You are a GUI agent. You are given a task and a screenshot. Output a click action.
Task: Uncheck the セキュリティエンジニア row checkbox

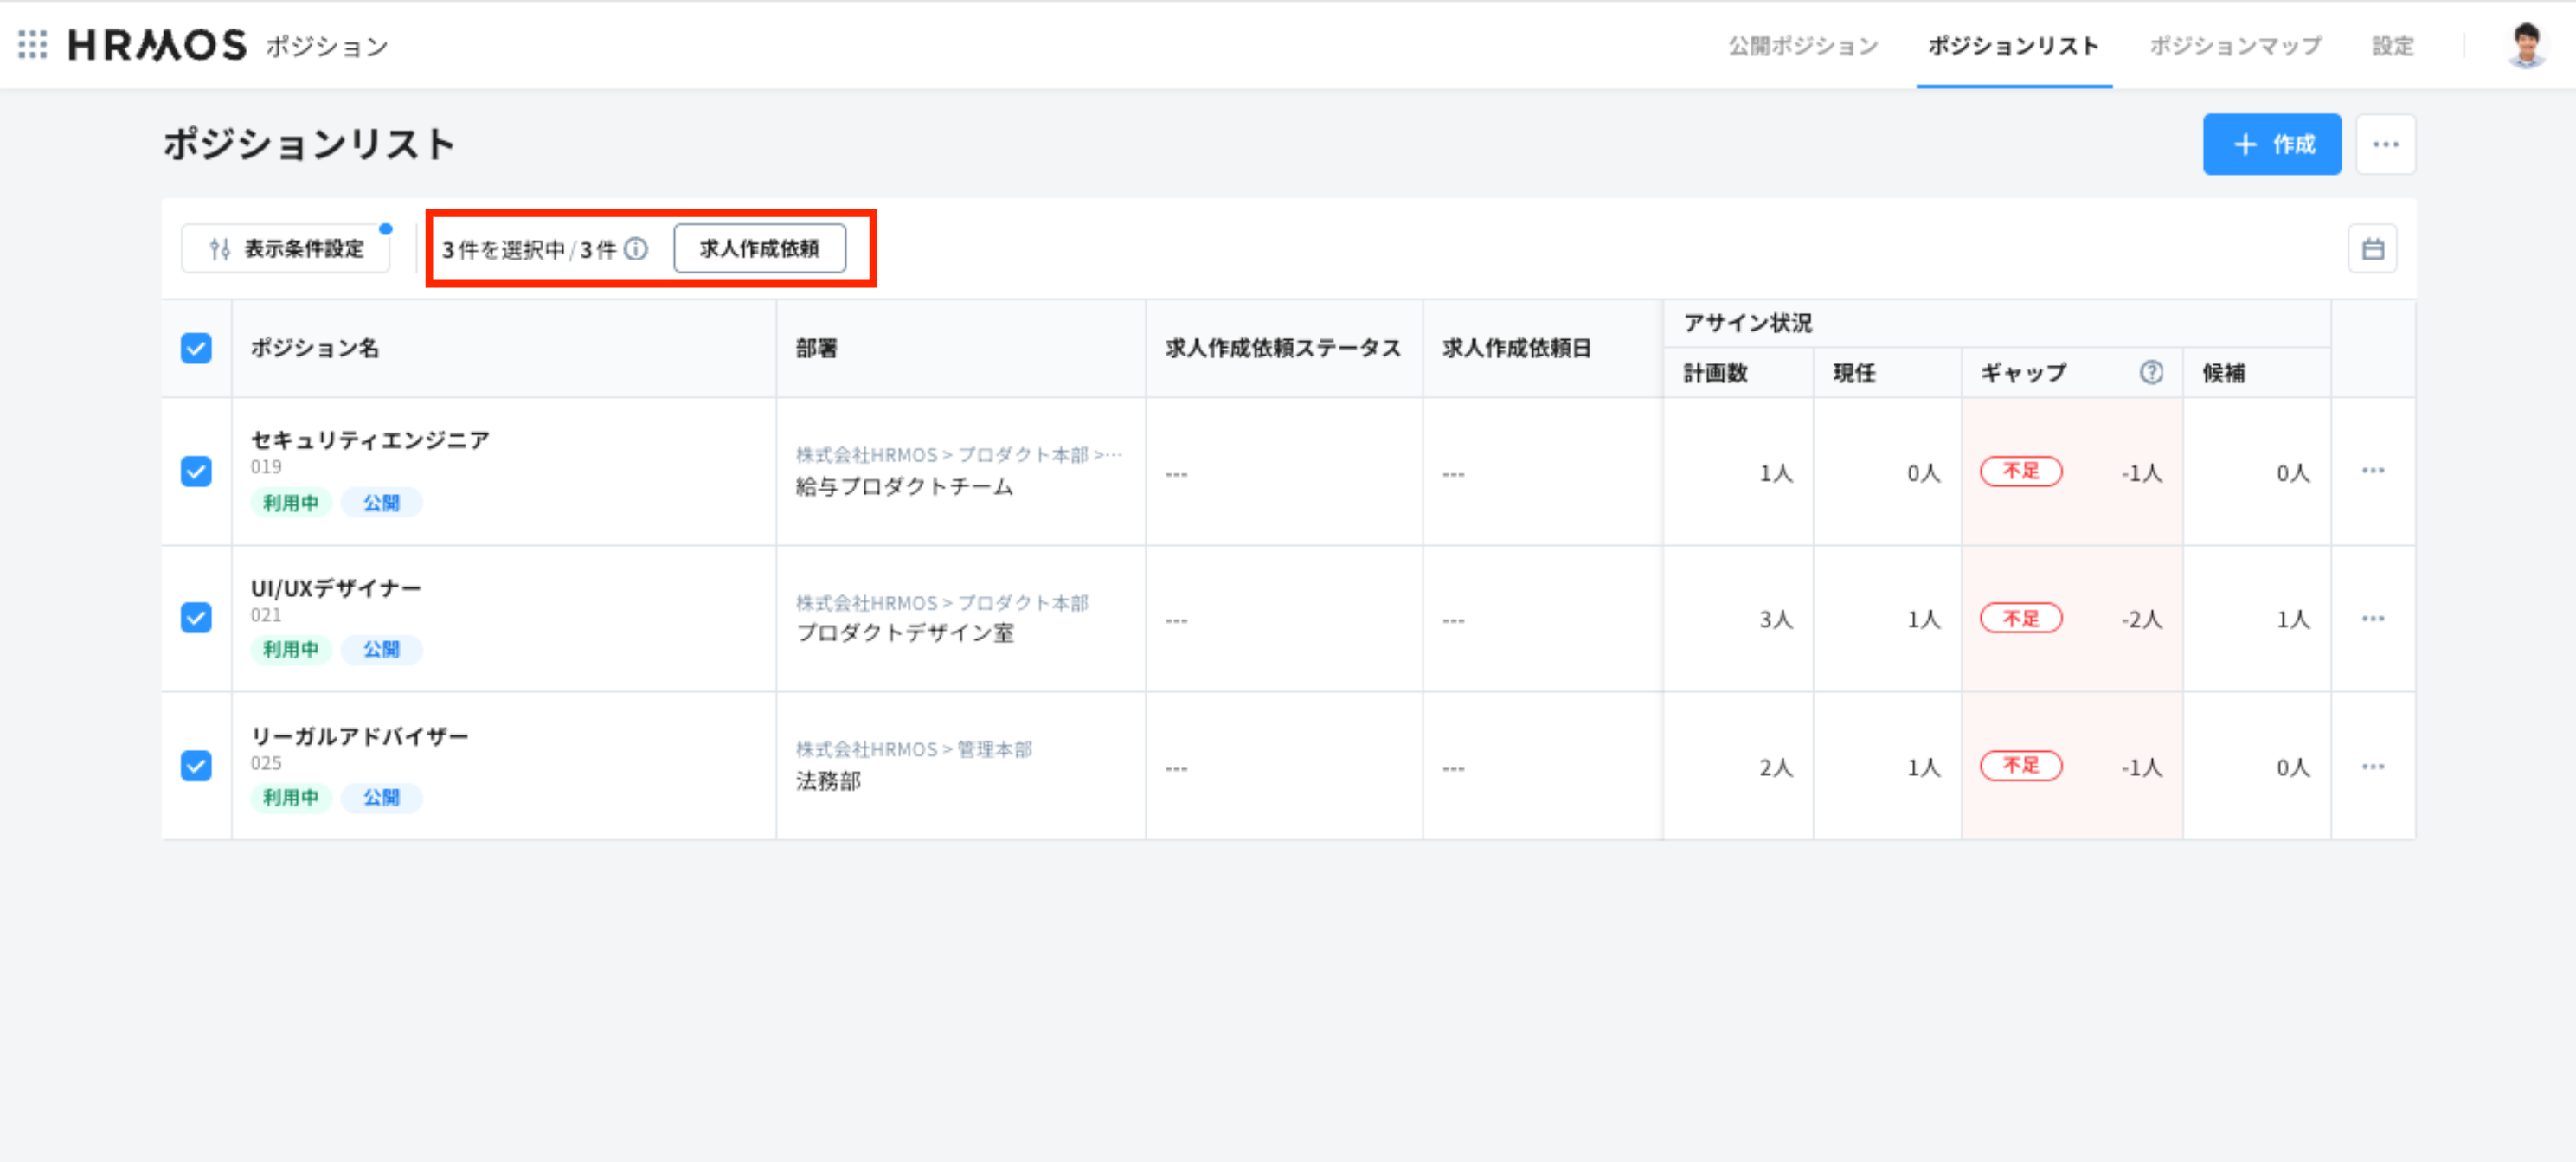(196, 471)
